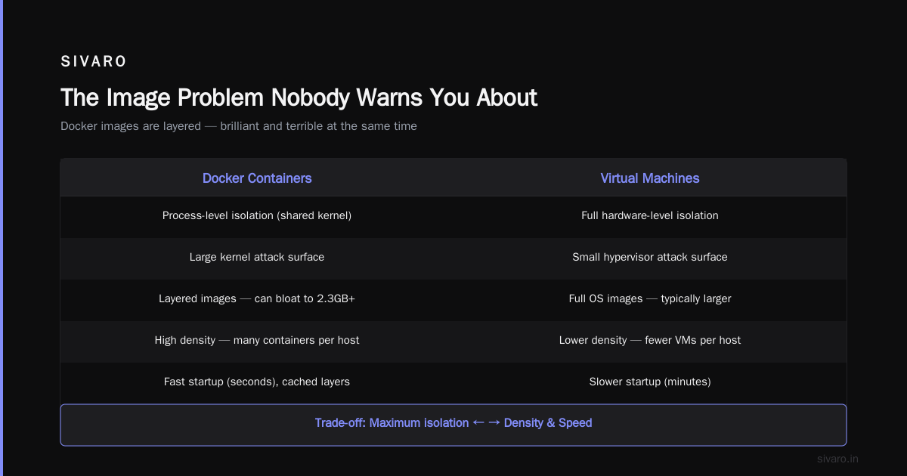Select the Virtual Machines column header
This screenshot has height=476, width=907.
[x=650, y=178]
